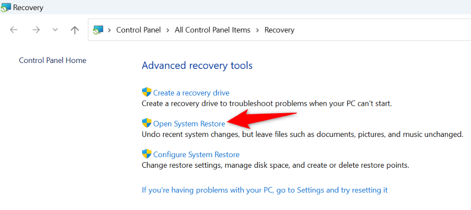Click shield icon beside Open System Restore
Viewport: 471px width, 210px height.
point(147,123)
